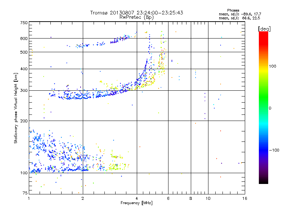This screenshot has height=216, width=288.
Task: Click the plot title 'Tromsø 20130807 23:24:00-23:25:43'
Action: click(x=136, y=13)
